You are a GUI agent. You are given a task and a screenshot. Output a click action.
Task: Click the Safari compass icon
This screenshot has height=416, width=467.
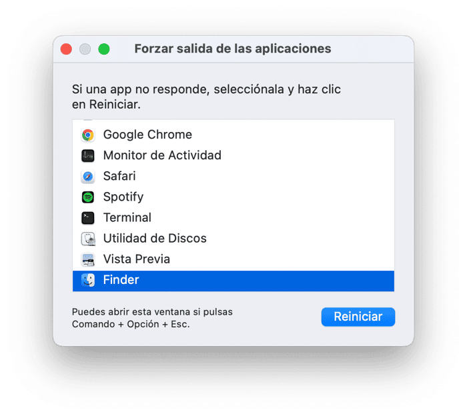(x=87, y=177)
